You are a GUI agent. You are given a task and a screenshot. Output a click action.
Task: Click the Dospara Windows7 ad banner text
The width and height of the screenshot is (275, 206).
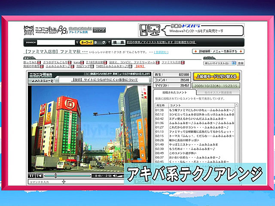click(196, 31)
